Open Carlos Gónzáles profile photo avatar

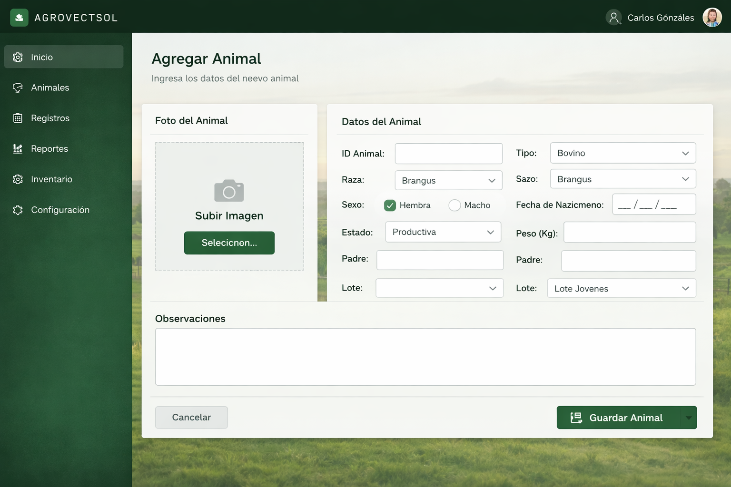pyautogui.click(x=712, y=18)
